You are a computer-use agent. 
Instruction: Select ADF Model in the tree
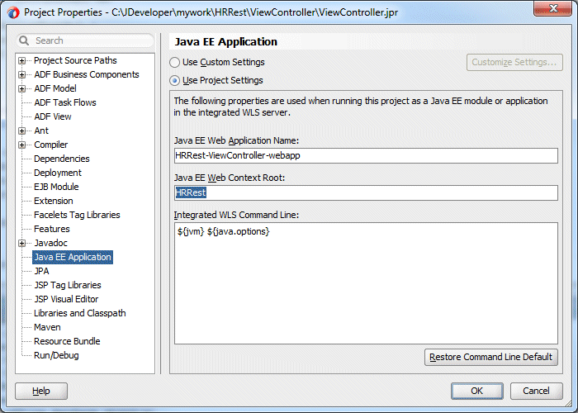(x=55, y=88)
